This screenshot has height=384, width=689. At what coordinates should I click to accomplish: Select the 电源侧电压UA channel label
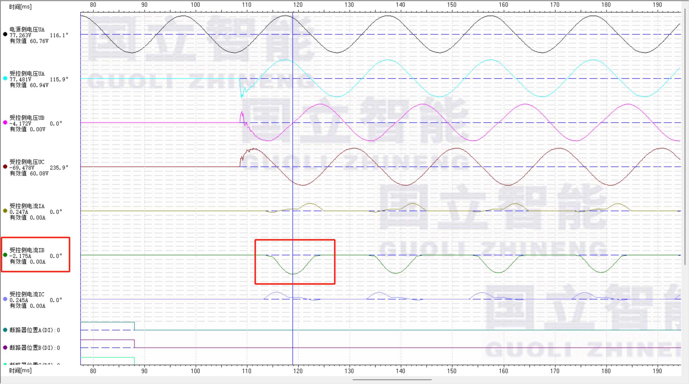[x=27, y=29]
